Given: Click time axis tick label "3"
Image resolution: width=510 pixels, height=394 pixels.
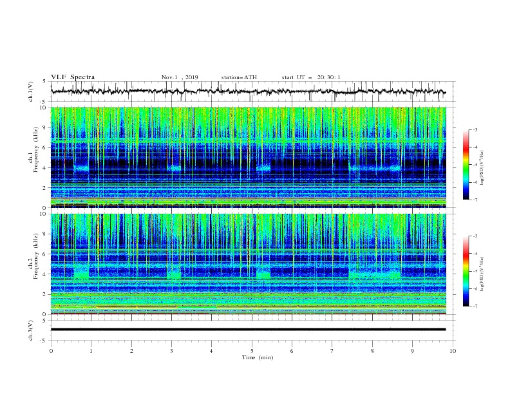Looking at the screenshot, I should (x=171, y=351).
